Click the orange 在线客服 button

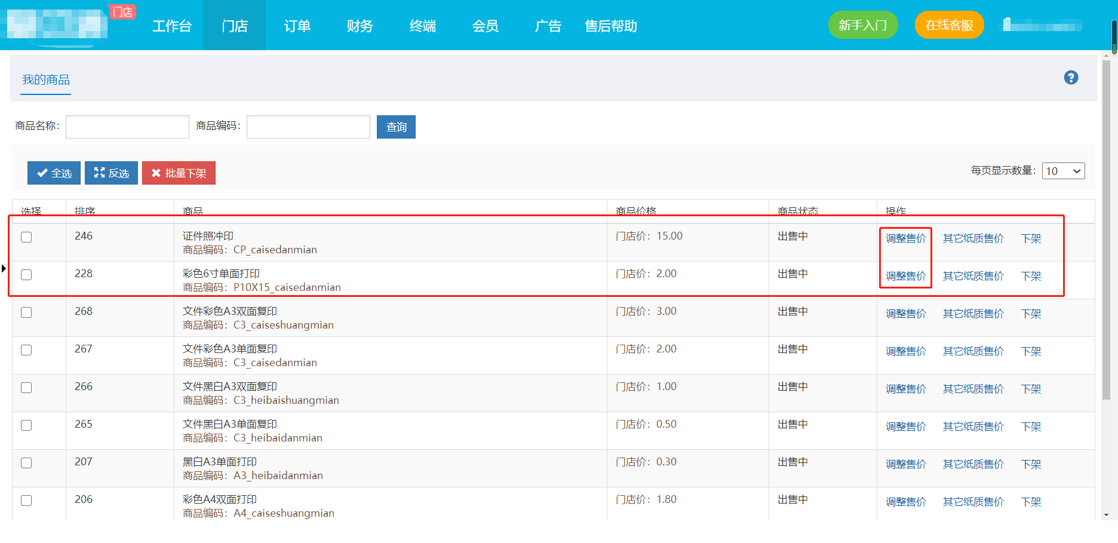click(x=949, y=25)
